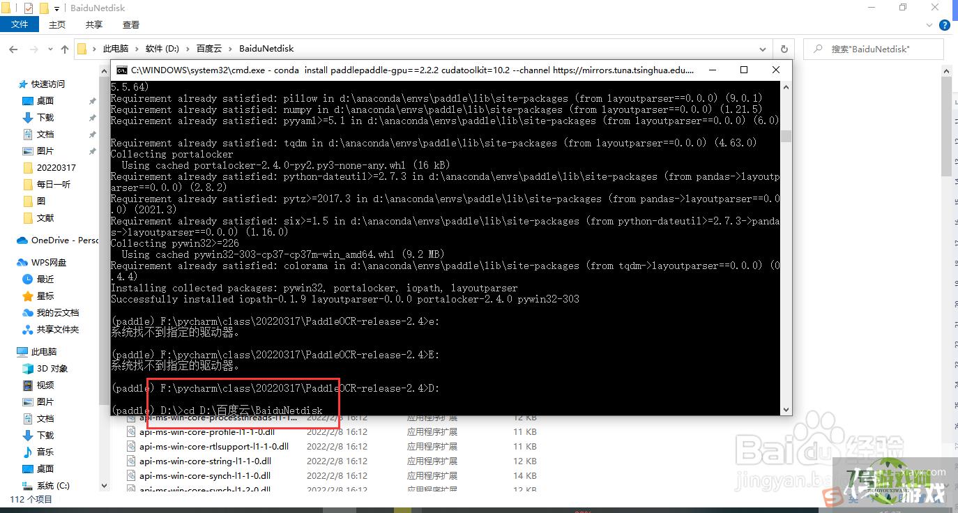The width and height of the screenshot is (958, 513).
Task: Click the pin icon beside 桌面 in 快速访问
Action: 92,101
